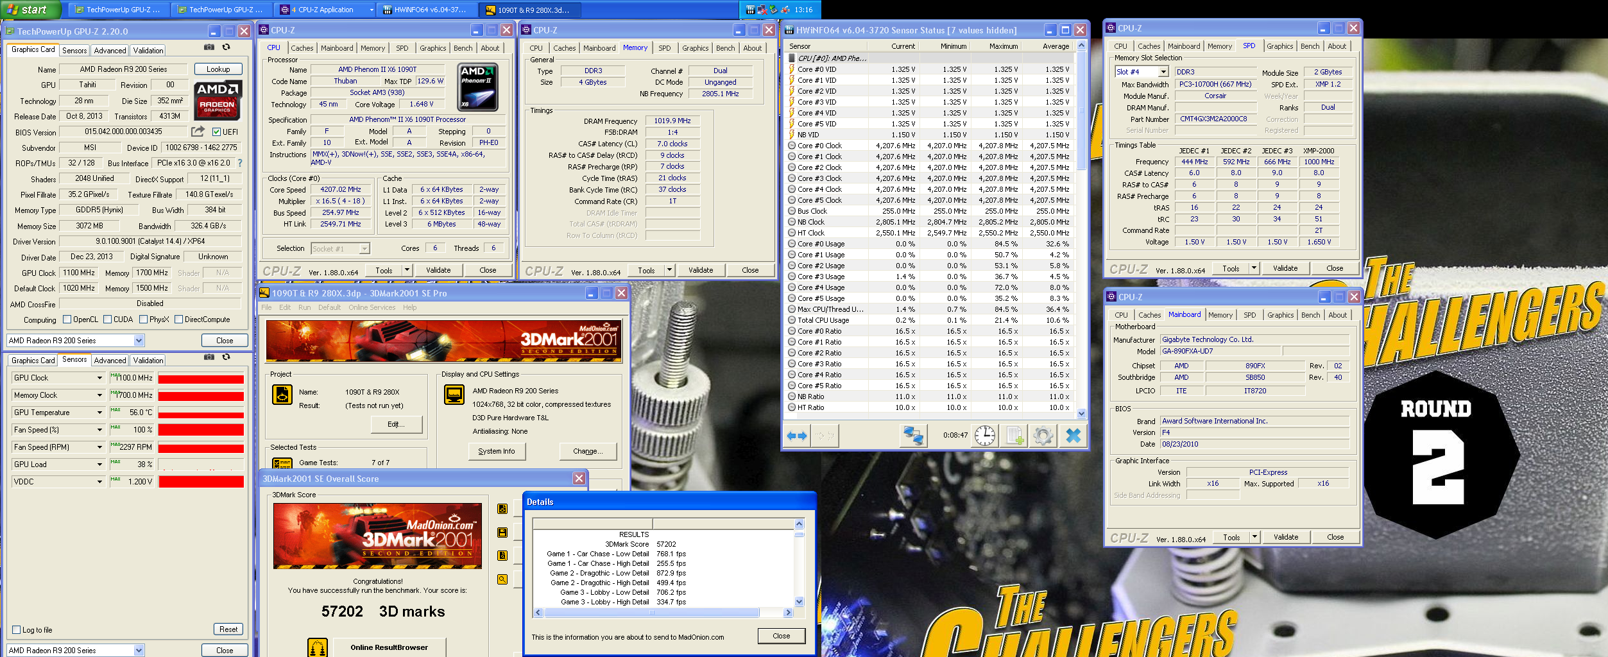The image size is (1608, 657).
Task: Click 3DMark Selected Tests yellow icon
Action: click(282, 463)
